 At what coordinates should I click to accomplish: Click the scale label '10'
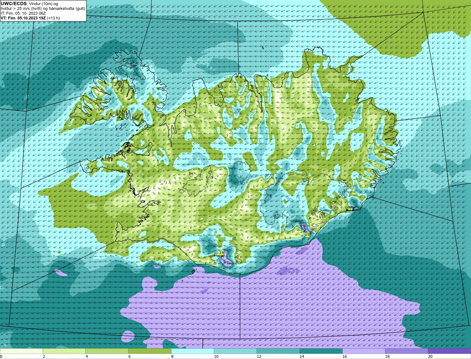(x=216, y=356)
